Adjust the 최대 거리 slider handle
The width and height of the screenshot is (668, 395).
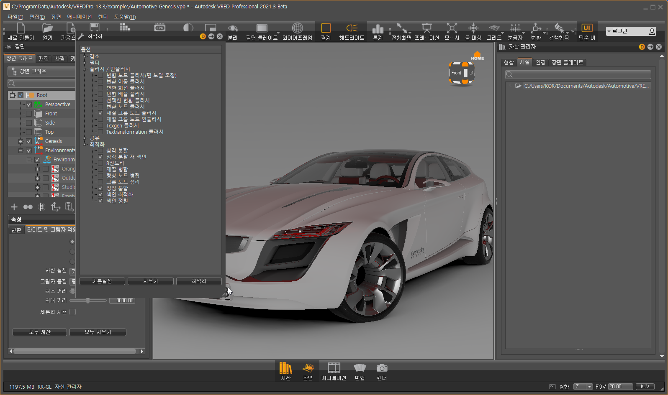[x=88, y=301]
